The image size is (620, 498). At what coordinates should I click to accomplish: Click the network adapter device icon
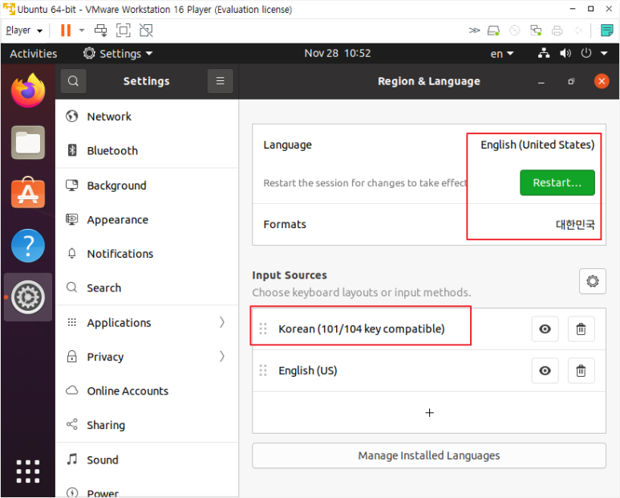(x=536, y=30)
